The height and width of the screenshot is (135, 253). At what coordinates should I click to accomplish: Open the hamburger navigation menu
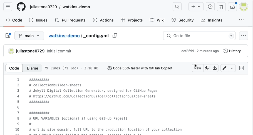point(8,7)
